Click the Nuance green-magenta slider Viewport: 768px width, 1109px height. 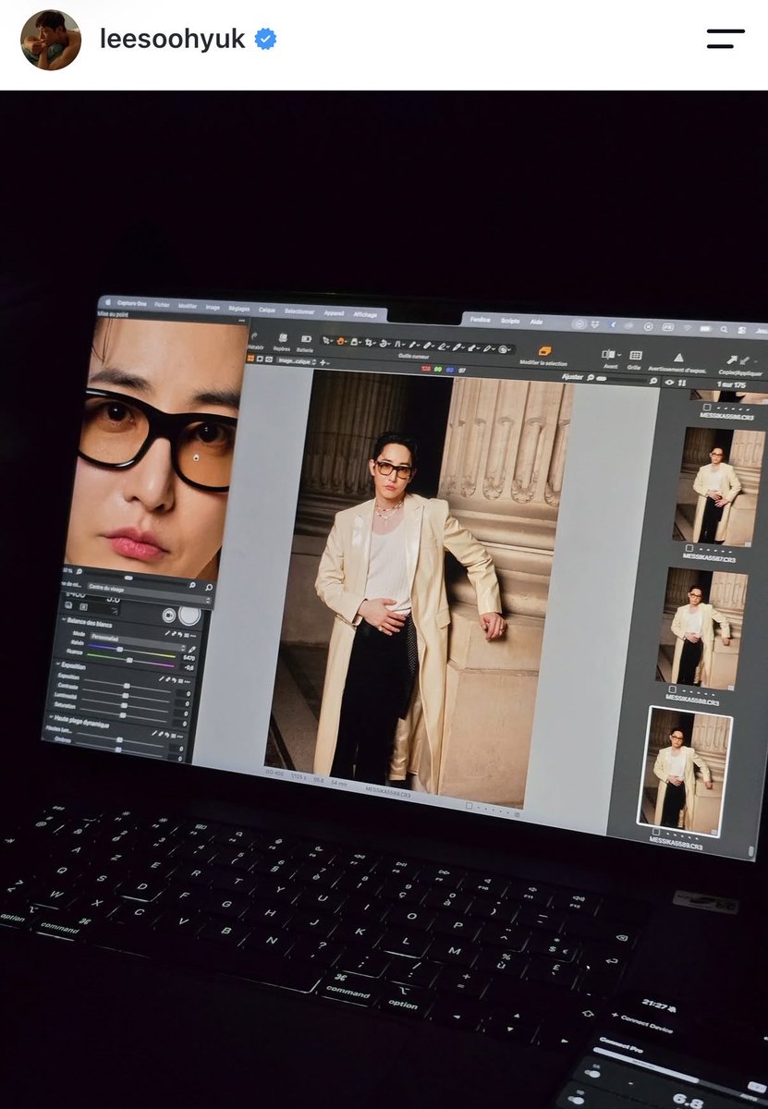pyautogui.click(x=129, y=660)
